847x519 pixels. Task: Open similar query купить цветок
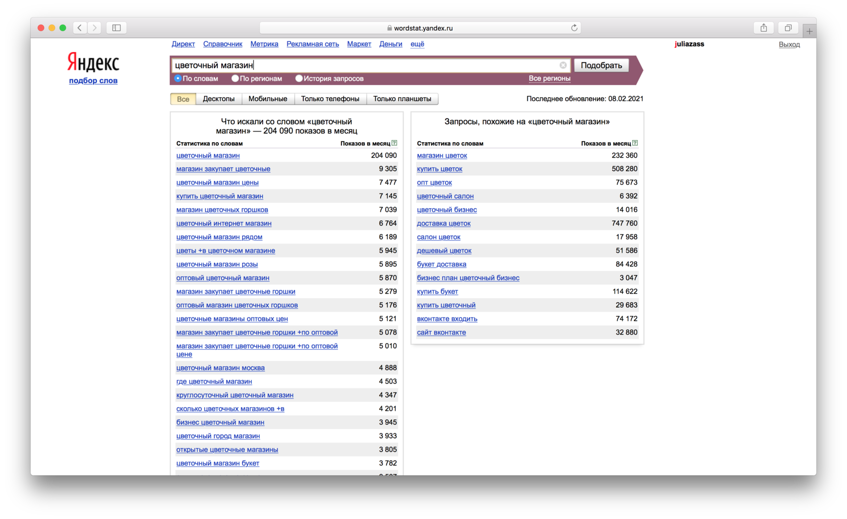(440, 169)
